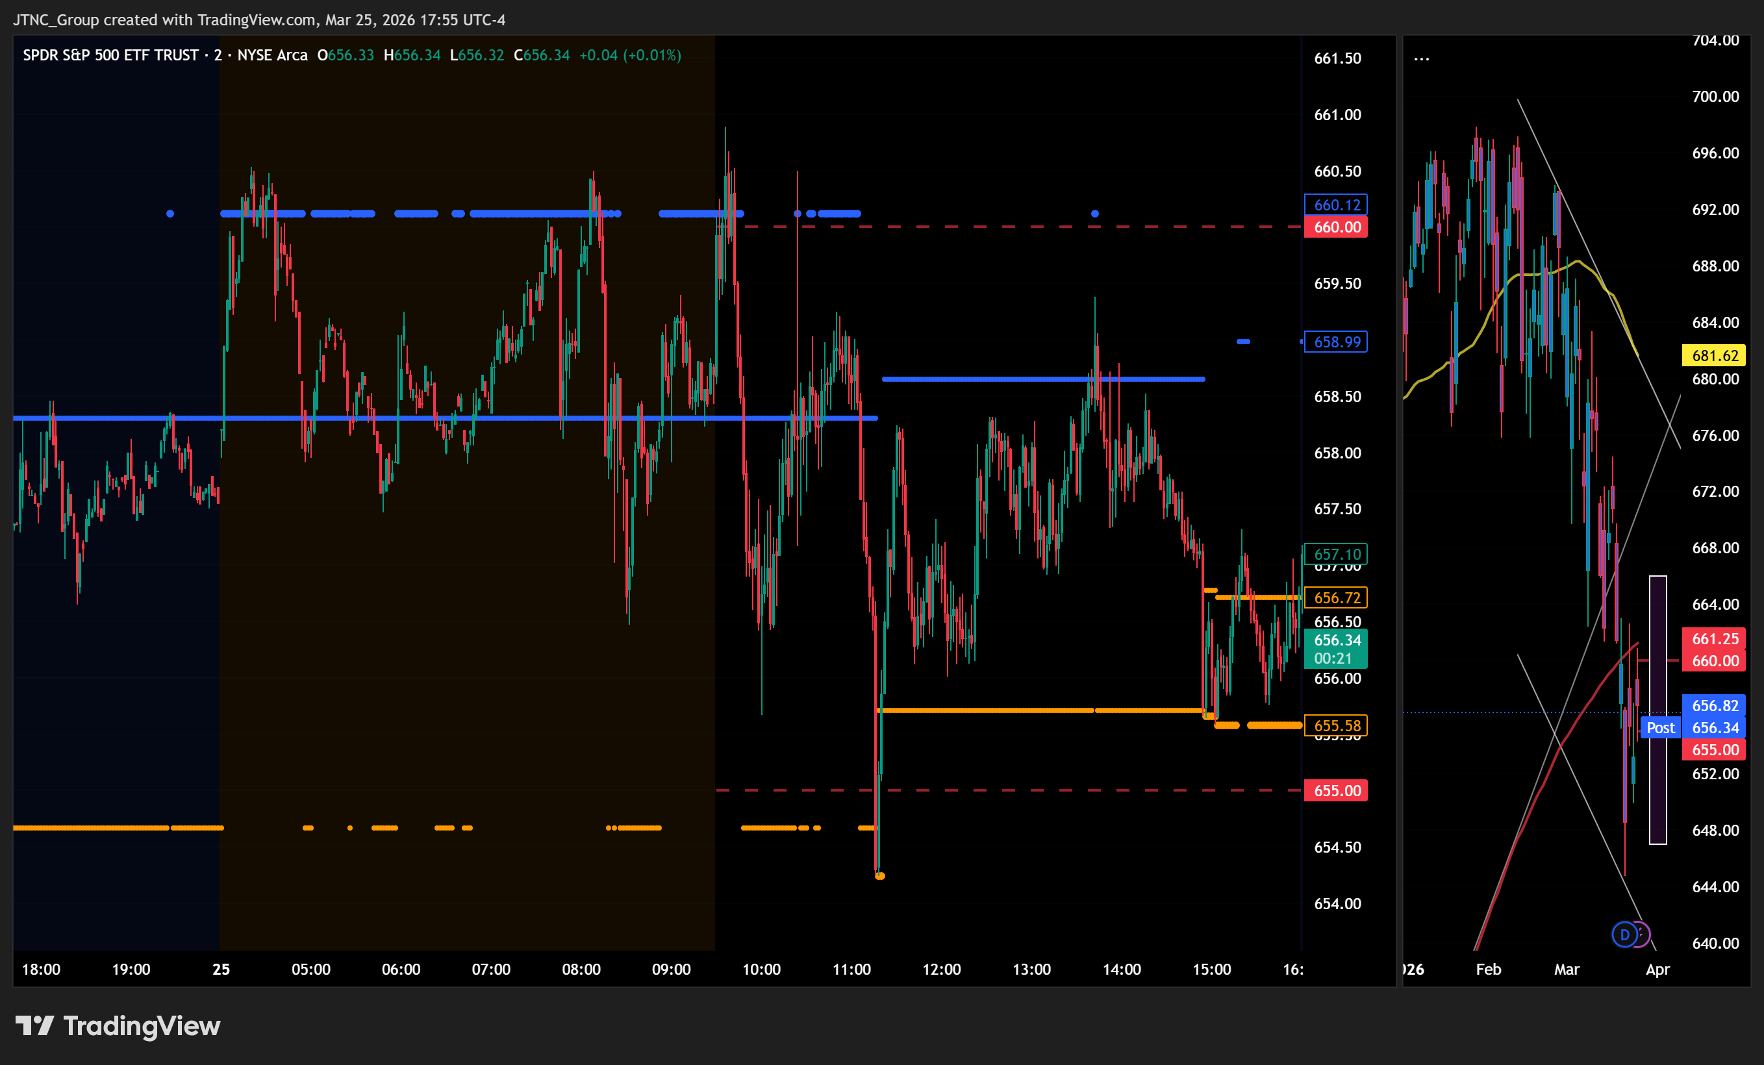Click the blue 658.99 price label
Viewport: 1764px width, 1065px height.
(1336, 342)
